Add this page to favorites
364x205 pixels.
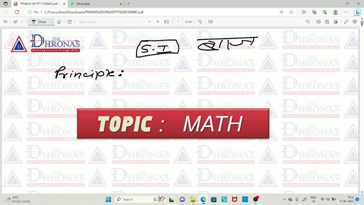291,12
